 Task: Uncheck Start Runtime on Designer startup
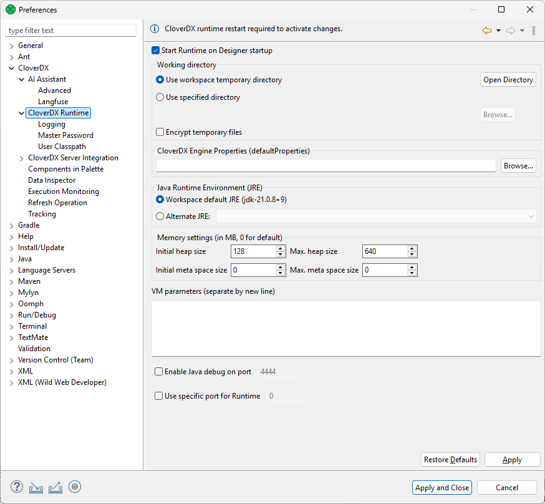[155, 51]
